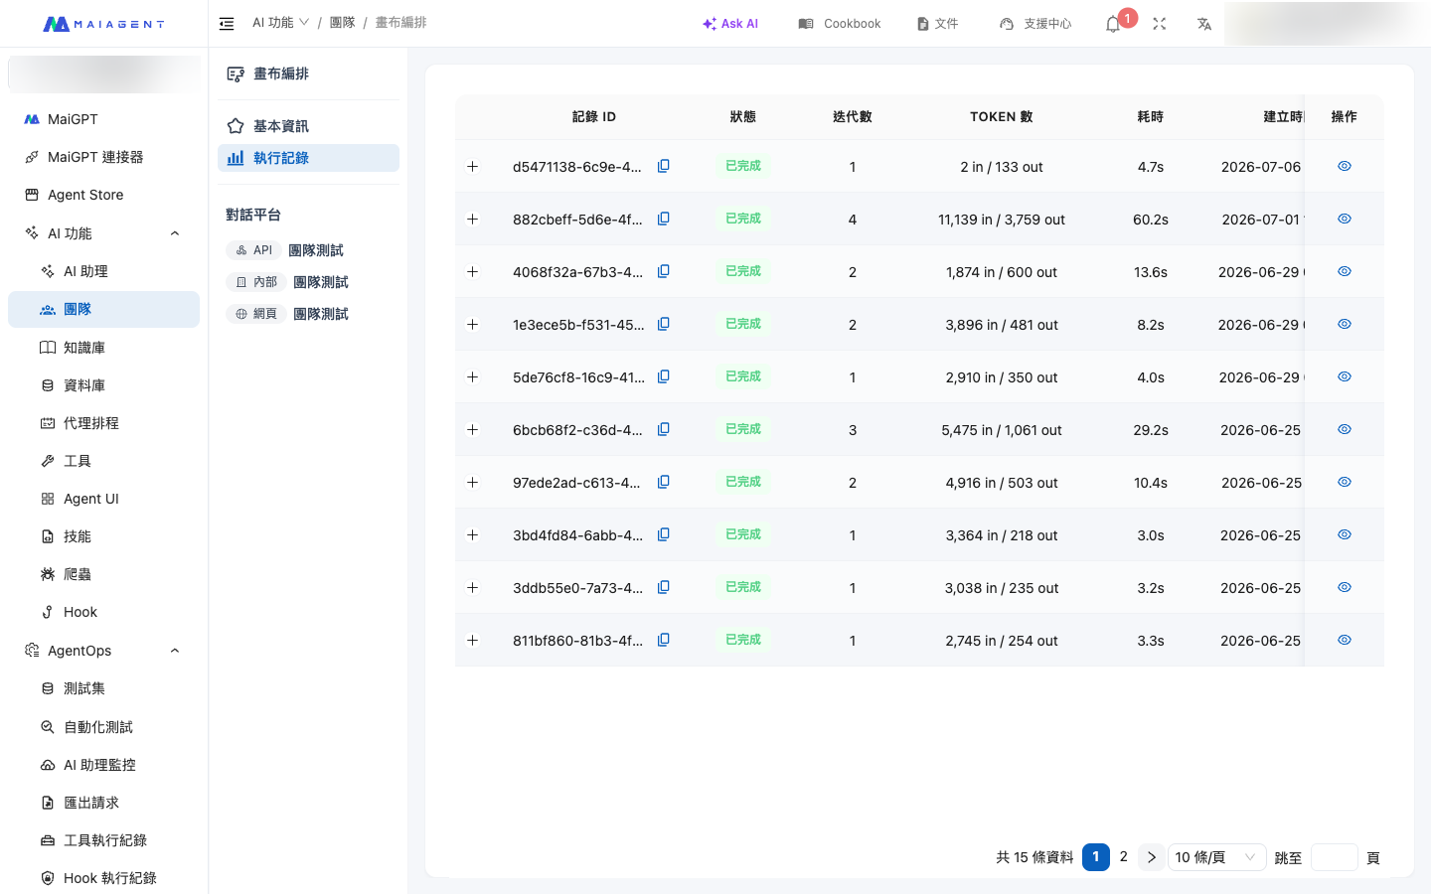Open Agent Store in the sidebar
The image size is (1431, 894).
(x=103, y=195)
